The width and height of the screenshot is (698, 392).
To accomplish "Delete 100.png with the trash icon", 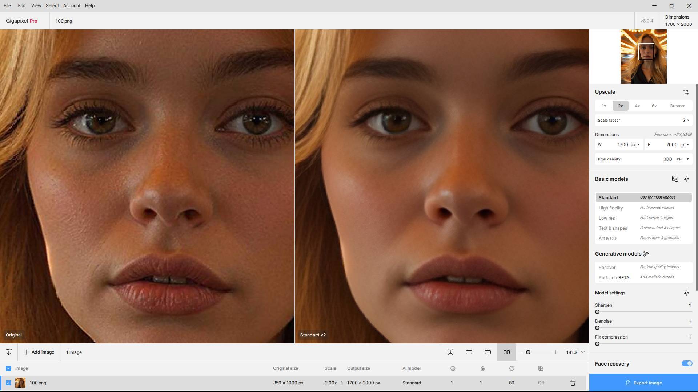I will (573, 383).
